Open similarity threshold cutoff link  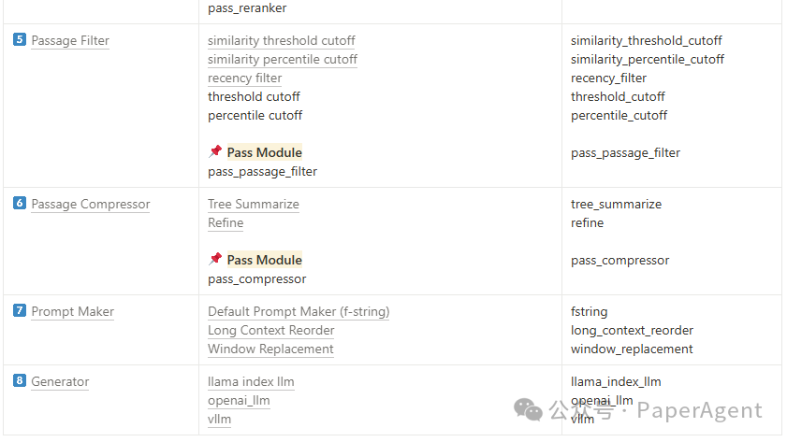tap(282, 40)
